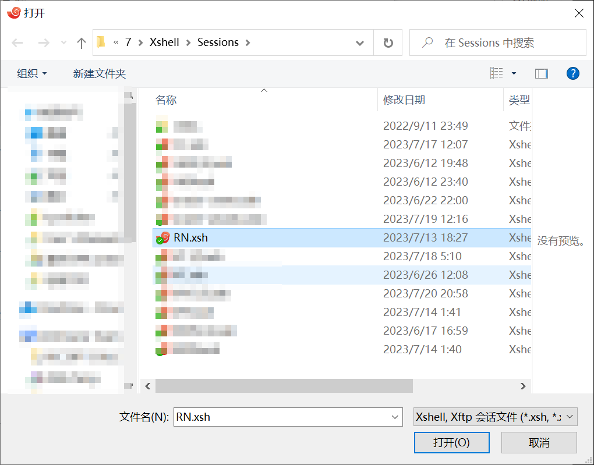Click the RN.xsh file icon
Screen dimensions: 594x465
[x=162, y=237]
